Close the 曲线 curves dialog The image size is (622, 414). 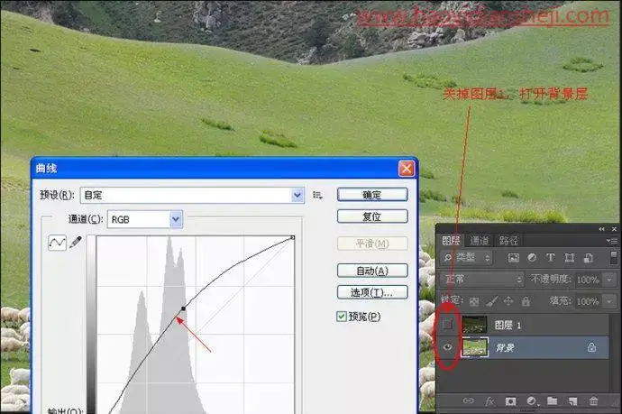407,169
